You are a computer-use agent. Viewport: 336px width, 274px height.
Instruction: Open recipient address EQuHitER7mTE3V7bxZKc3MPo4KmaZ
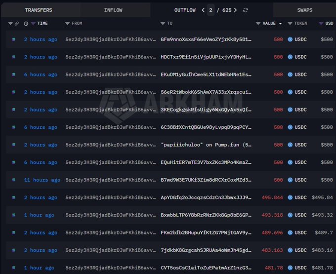pyautogui.click(x=206, y=162)
